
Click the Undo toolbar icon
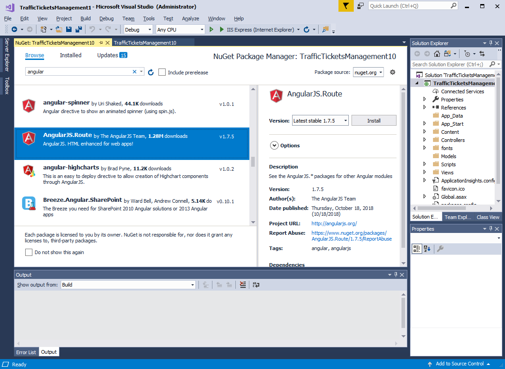tap(92, 29)
